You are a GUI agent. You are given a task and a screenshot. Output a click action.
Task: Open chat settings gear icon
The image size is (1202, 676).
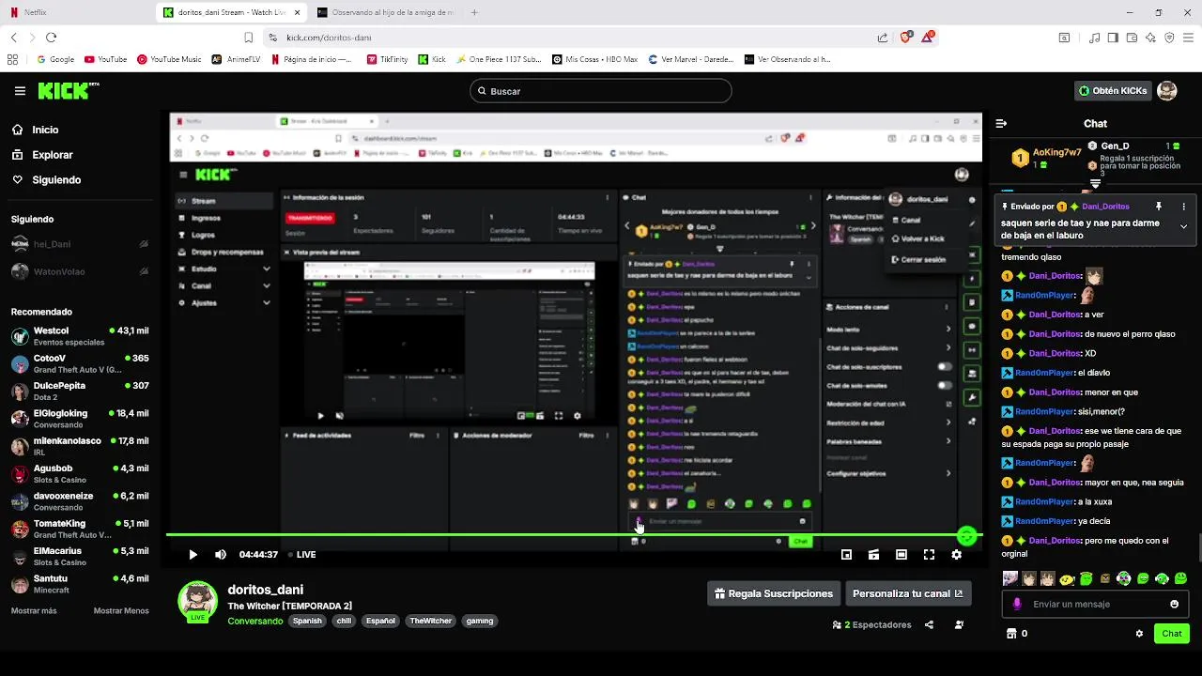point(1139,634)
